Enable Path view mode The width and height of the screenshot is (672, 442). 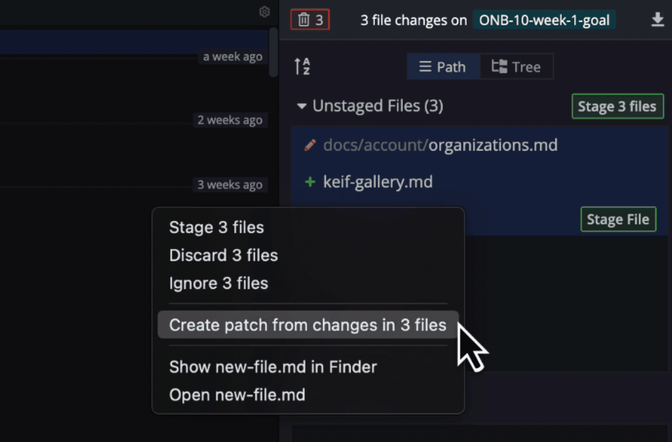(443, 66)
